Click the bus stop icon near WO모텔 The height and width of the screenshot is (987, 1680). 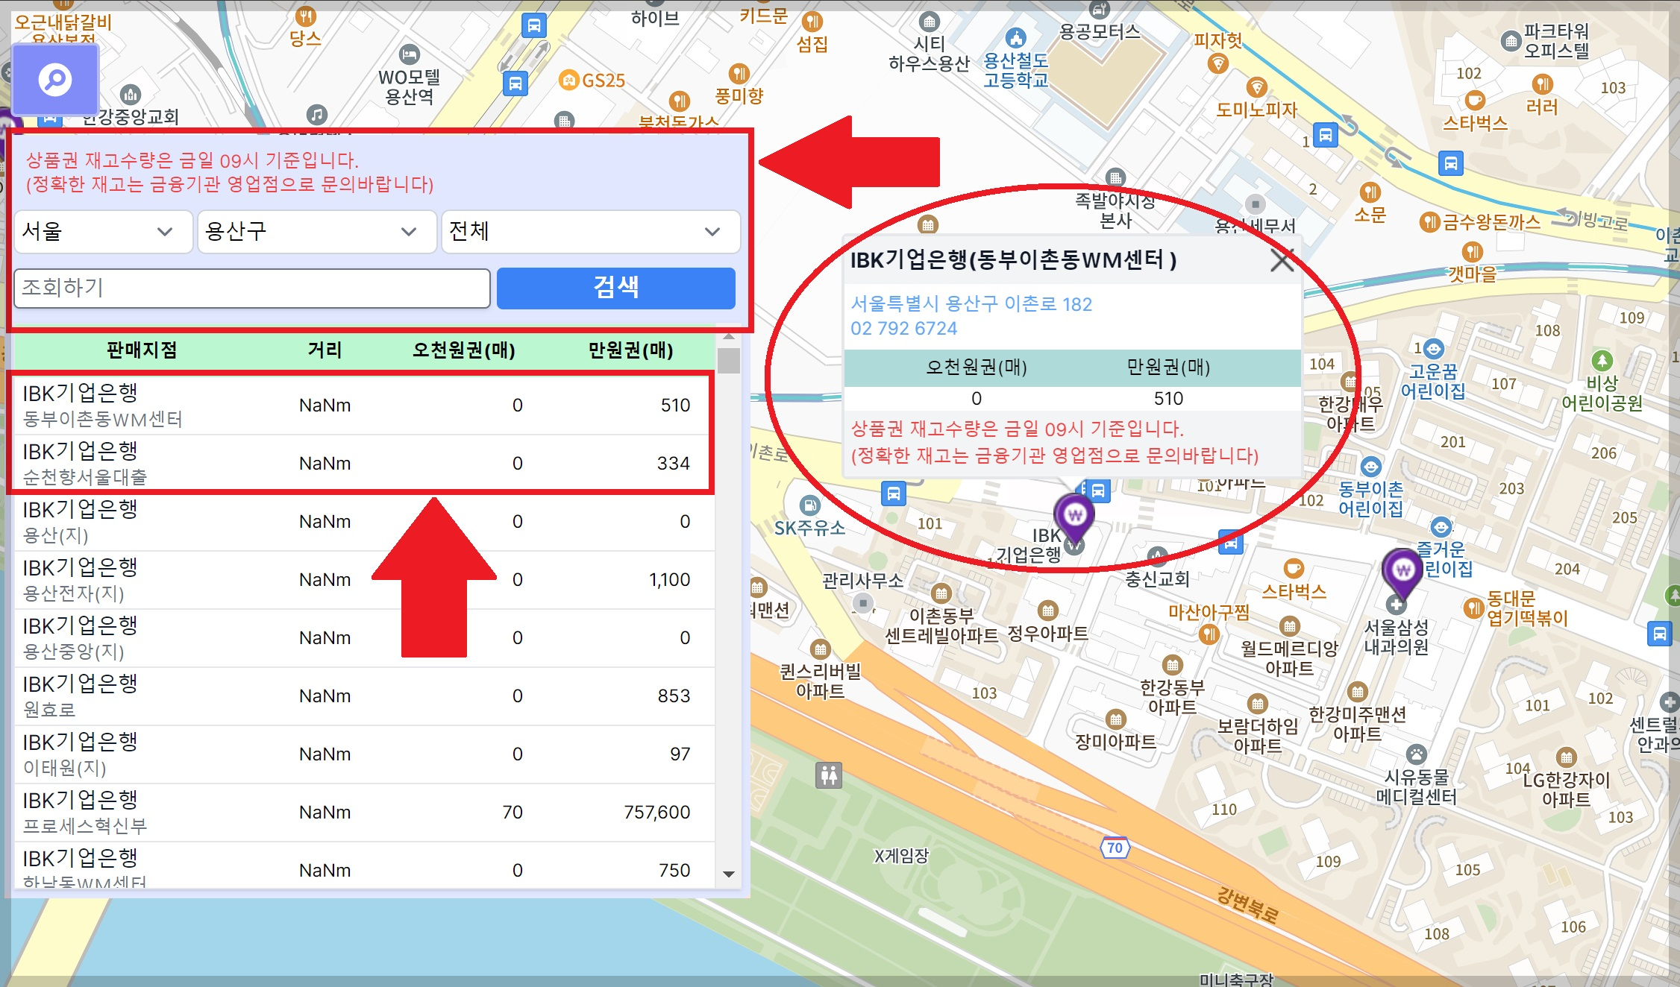point(515,83)
